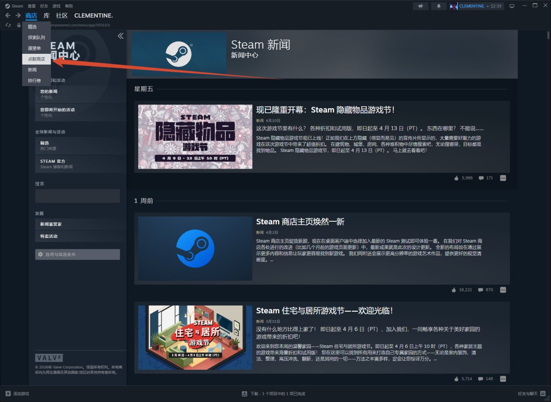
Task: Choose 新闻 from the store dropdown
Action: (37, 70)
